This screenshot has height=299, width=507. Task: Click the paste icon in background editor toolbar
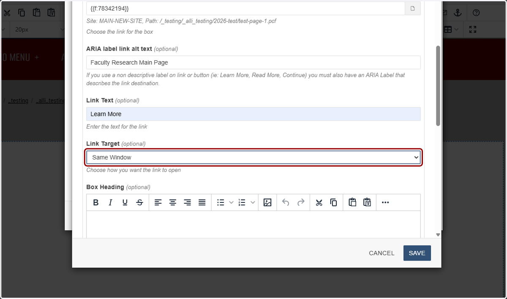36,13
